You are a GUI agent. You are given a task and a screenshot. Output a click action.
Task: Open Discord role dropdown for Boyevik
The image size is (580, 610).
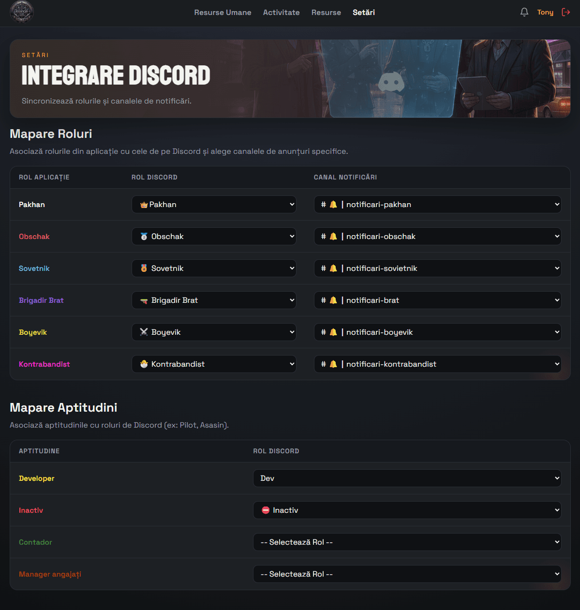coord(214,332)
